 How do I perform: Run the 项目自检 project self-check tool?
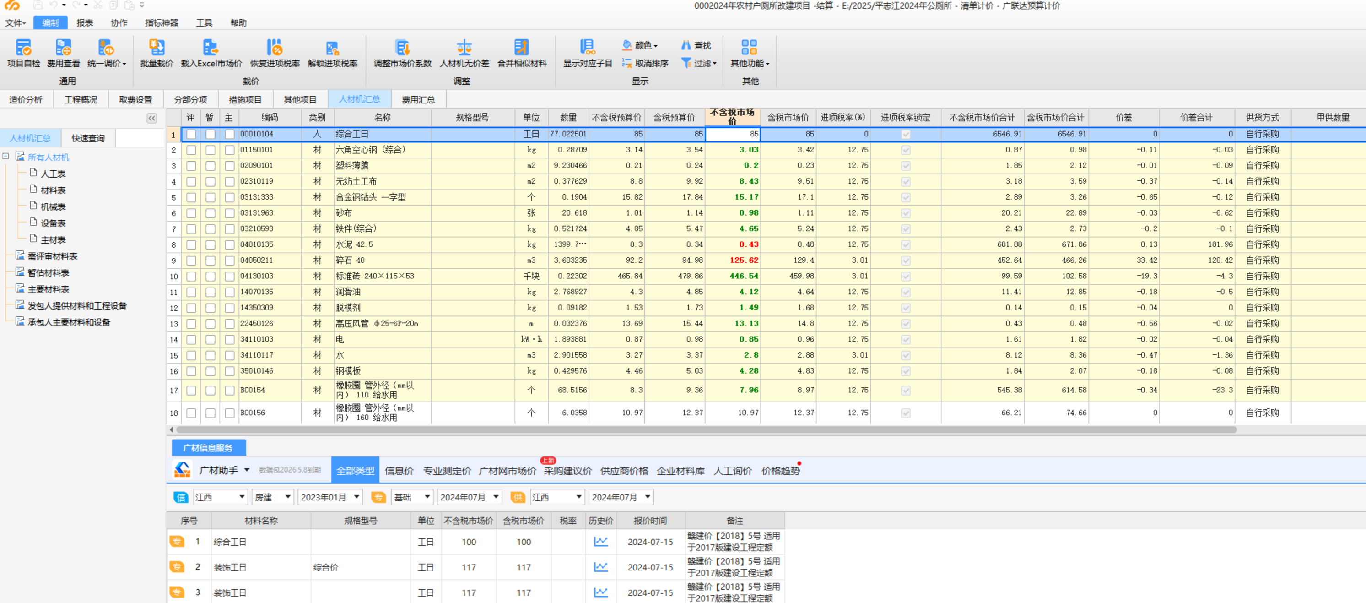23,53
